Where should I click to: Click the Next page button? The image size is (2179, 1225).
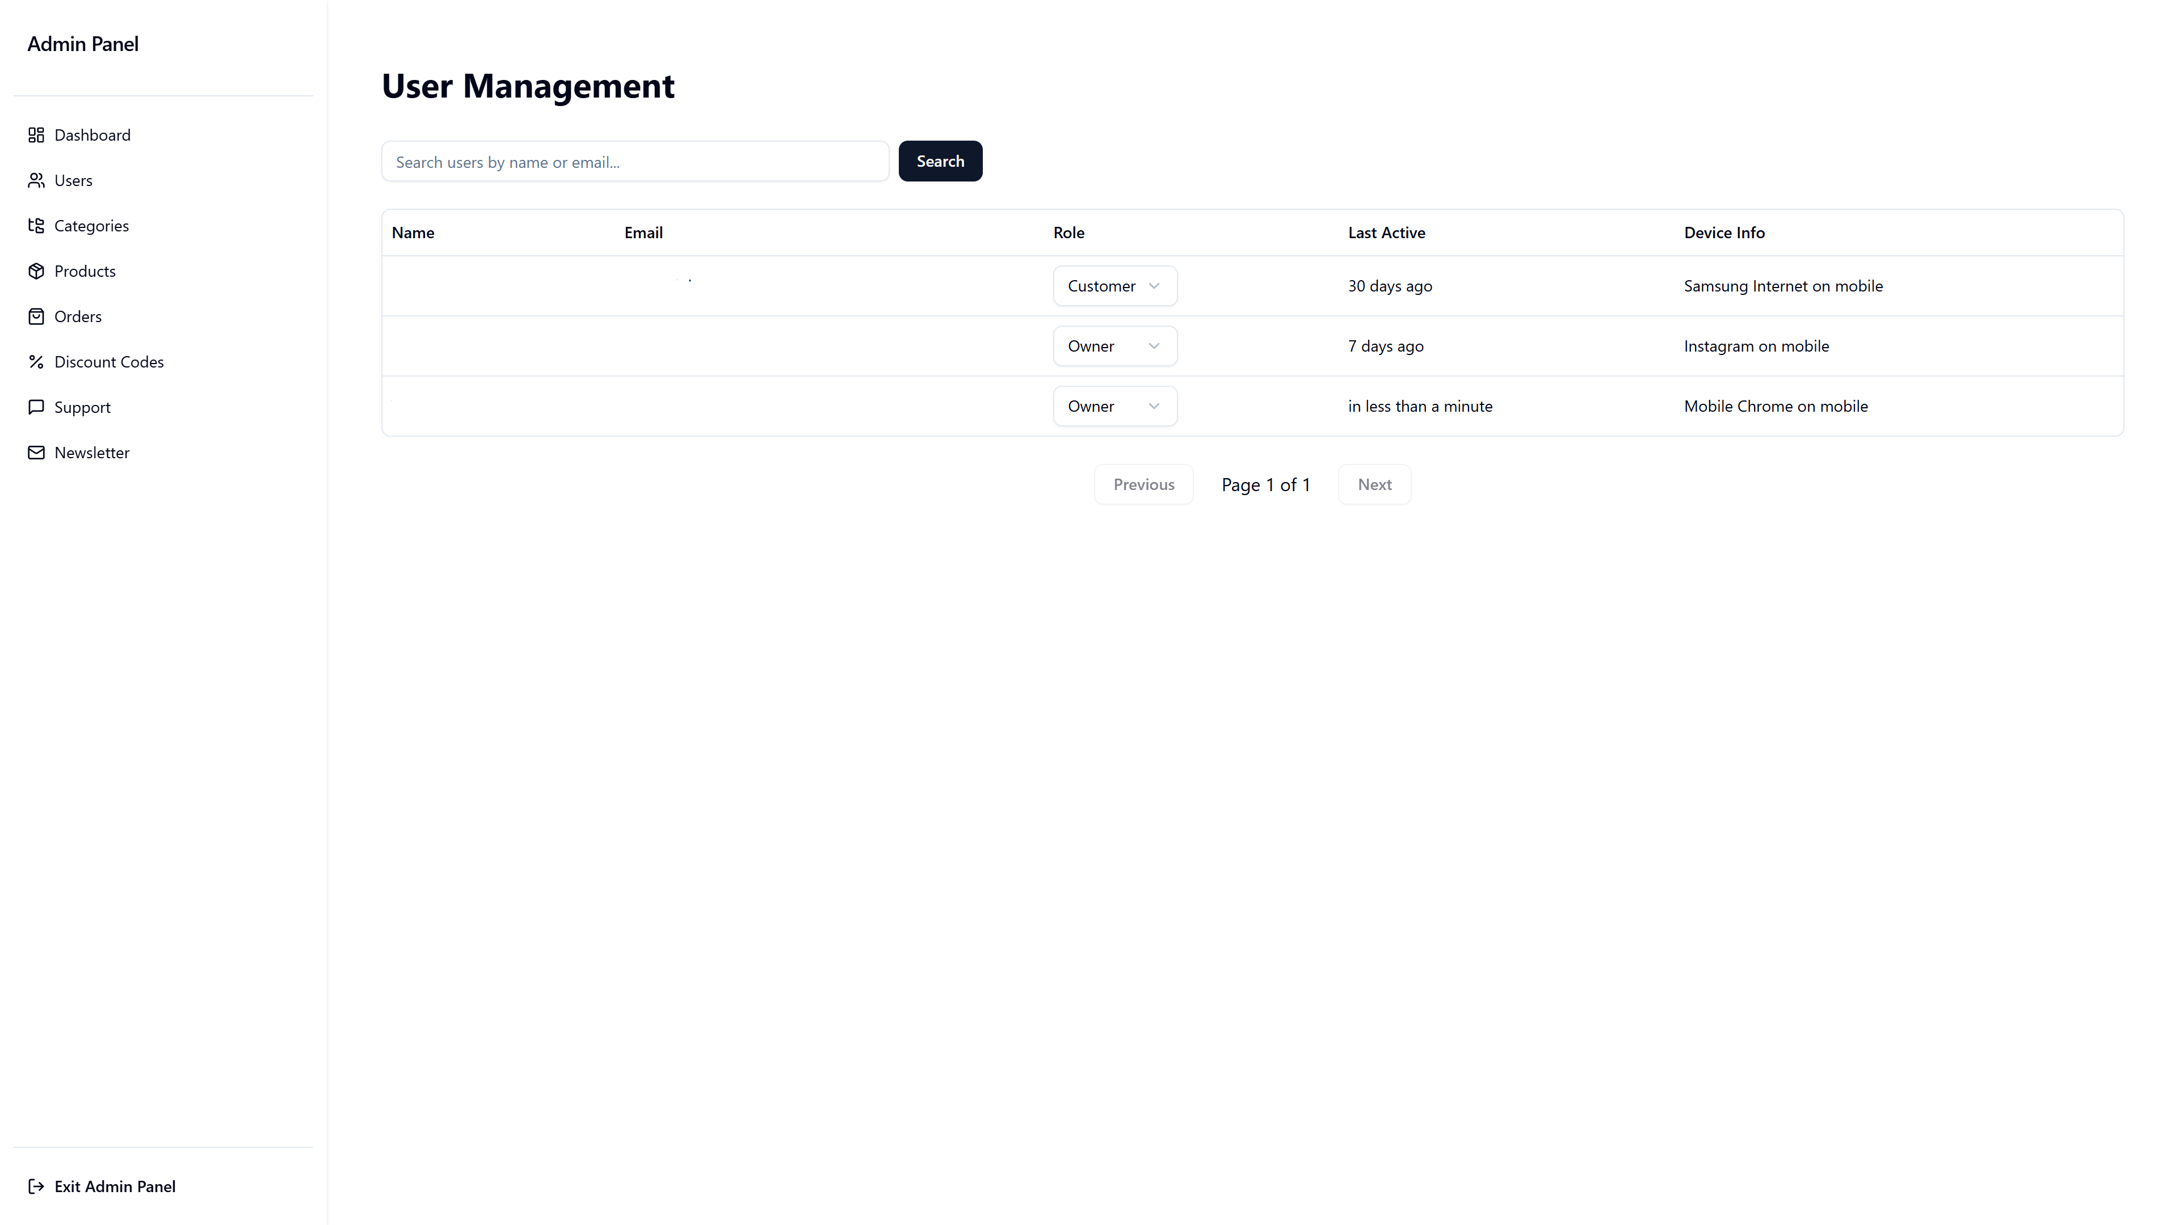tap(1374, 484)
